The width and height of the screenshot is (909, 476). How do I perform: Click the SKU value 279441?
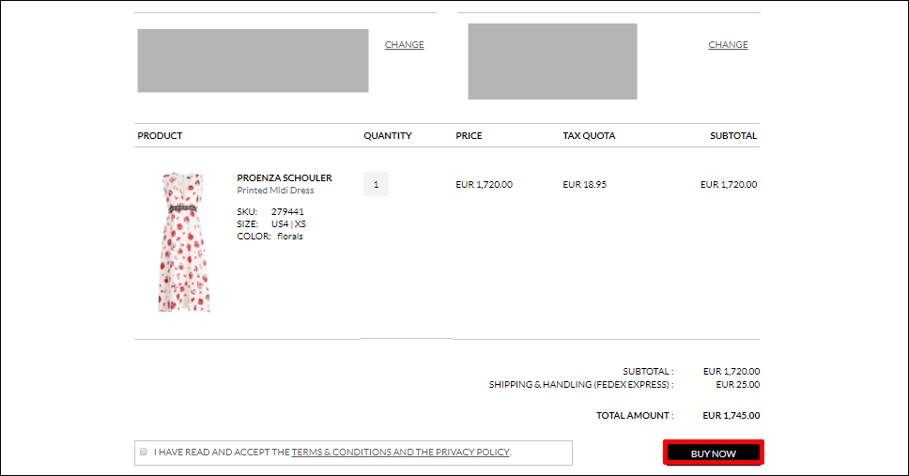tap(287, 211)
